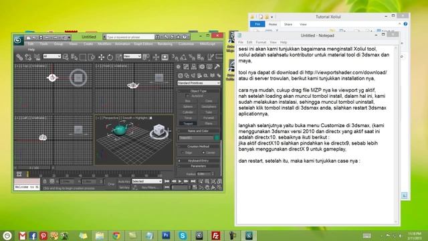Toggle Angle Snap in toolbar
Screen dimensions: 428x241
pos(183,57)
